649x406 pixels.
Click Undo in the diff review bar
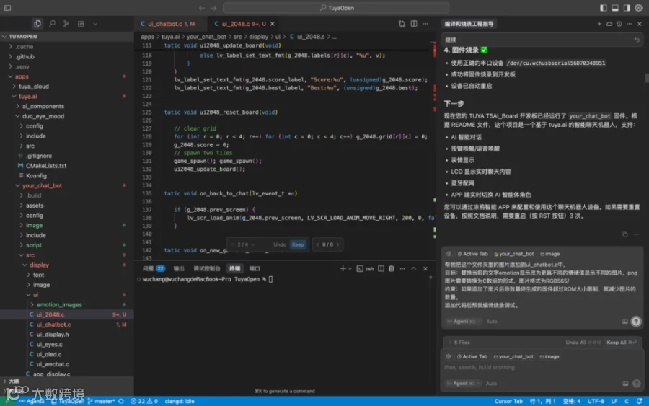point(279,244)
